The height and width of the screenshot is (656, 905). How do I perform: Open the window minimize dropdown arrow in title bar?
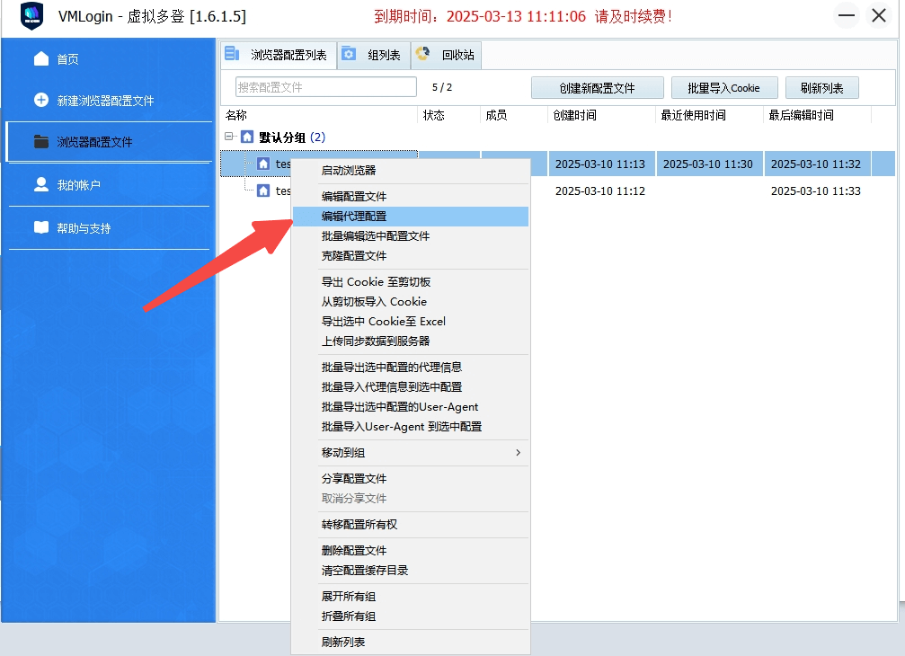click(x=847, y=16)
